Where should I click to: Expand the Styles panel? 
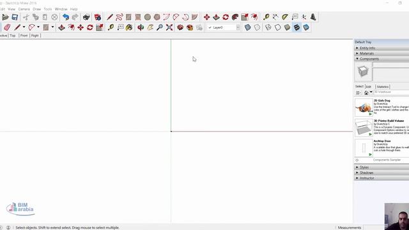click(382, 167)
